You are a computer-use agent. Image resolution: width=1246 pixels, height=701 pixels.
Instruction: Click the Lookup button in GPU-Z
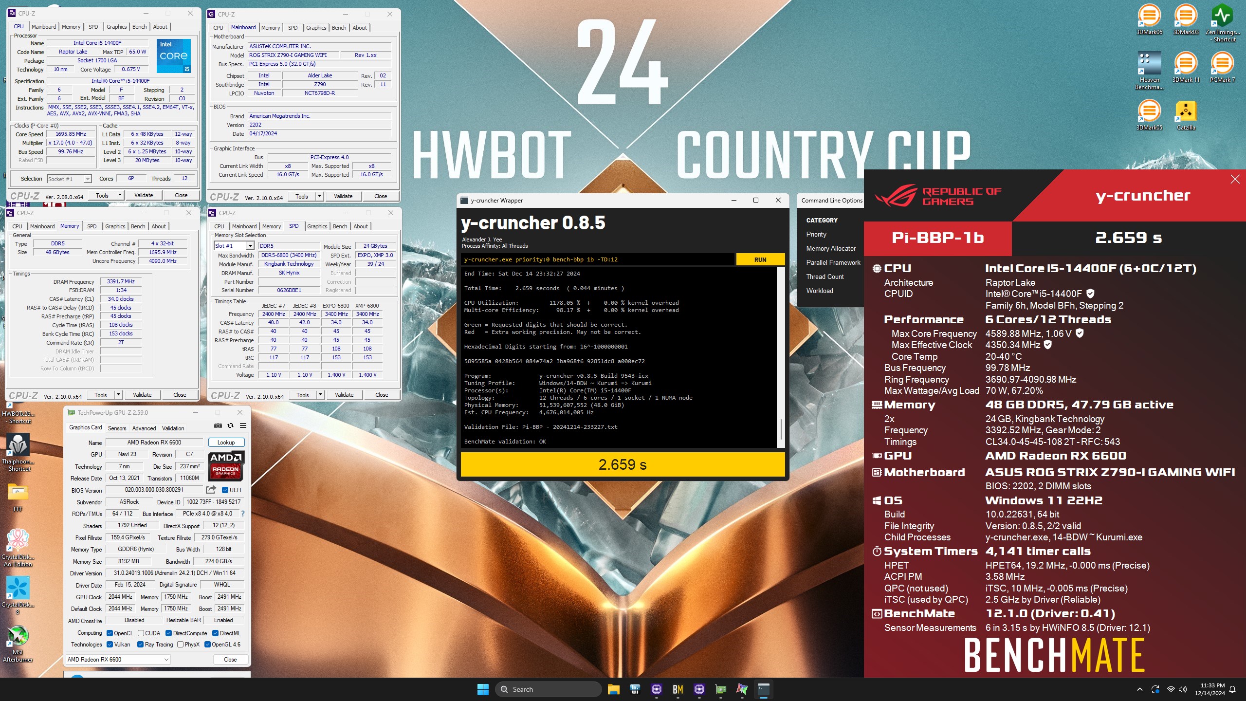226,443
